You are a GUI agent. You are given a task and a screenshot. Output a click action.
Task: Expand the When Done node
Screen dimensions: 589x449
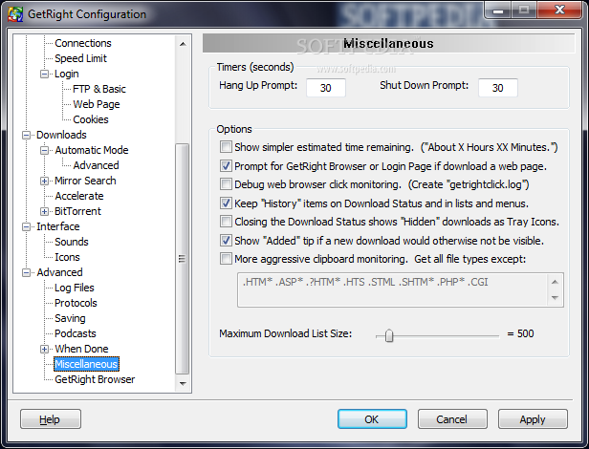pyautogui.click(x=44, y=349)
